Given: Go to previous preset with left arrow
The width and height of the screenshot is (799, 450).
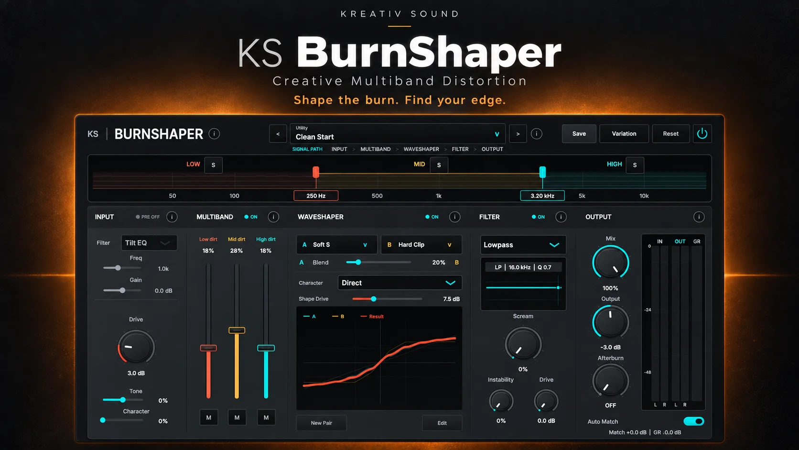Looking at the screenshot, I should click(278, 134).
